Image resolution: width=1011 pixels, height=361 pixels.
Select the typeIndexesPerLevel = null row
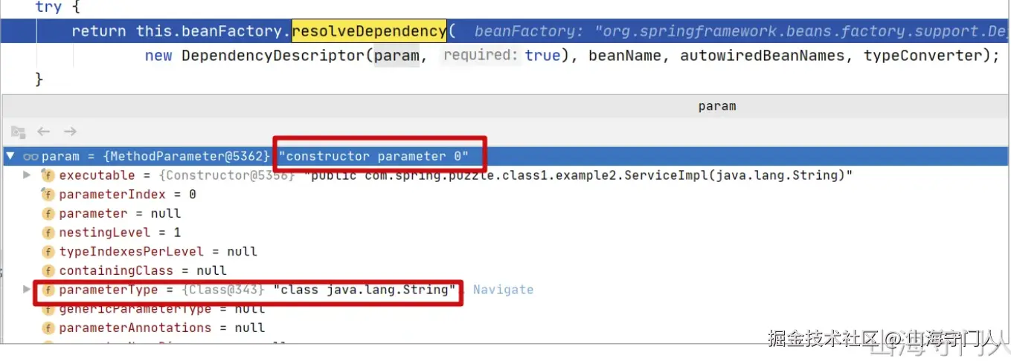click(505, 251)
